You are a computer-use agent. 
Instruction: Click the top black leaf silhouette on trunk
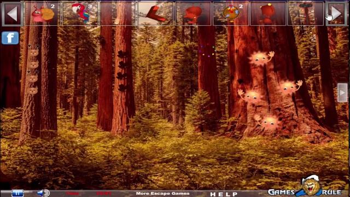(122, 54)
